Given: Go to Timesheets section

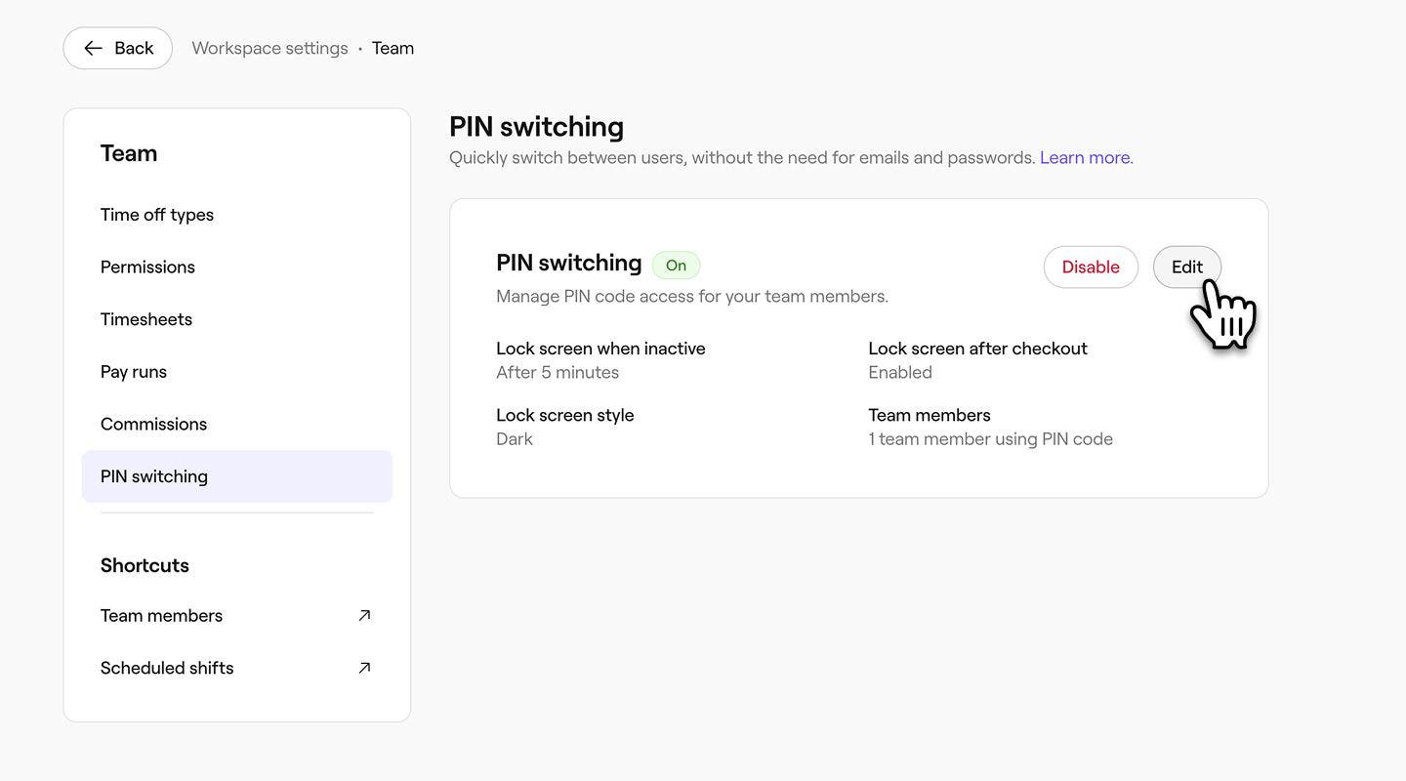Looking at the screenshot, I should pyautogui.click(x=146, y=319).
